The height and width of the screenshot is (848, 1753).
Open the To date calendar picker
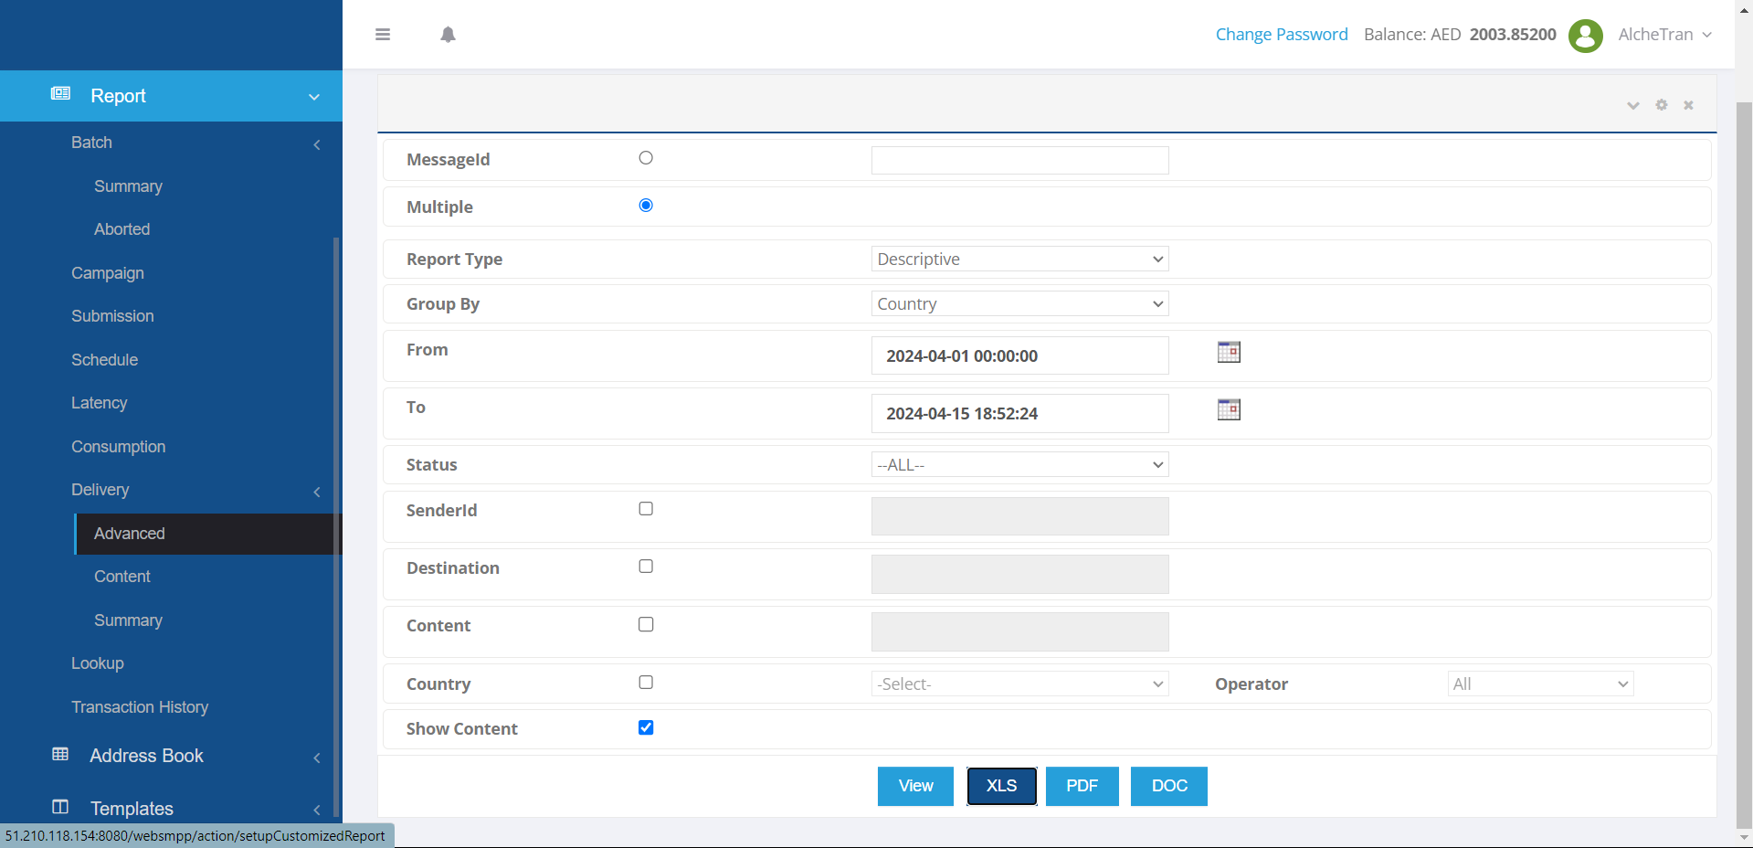(x=1229, y=409)
